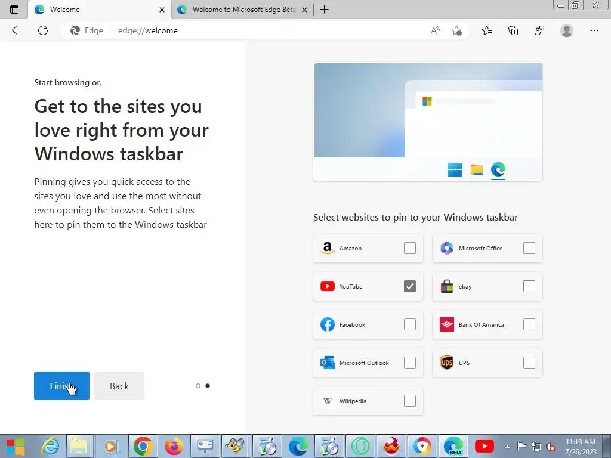Click the Action Center flag tray icon
Image resolution: width=611 pixels, height=458 pixels.
tap(521, 447)
